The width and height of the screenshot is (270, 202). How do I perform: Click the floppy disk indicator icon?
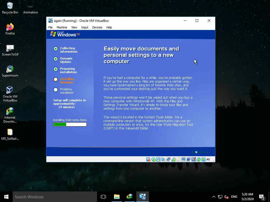(158, 159)
